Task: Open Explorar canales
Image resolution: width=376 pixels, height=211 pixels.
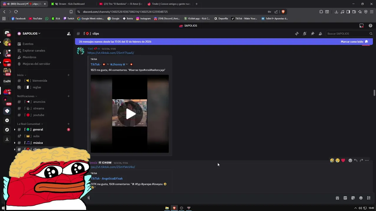Action: tap(43, 51)
